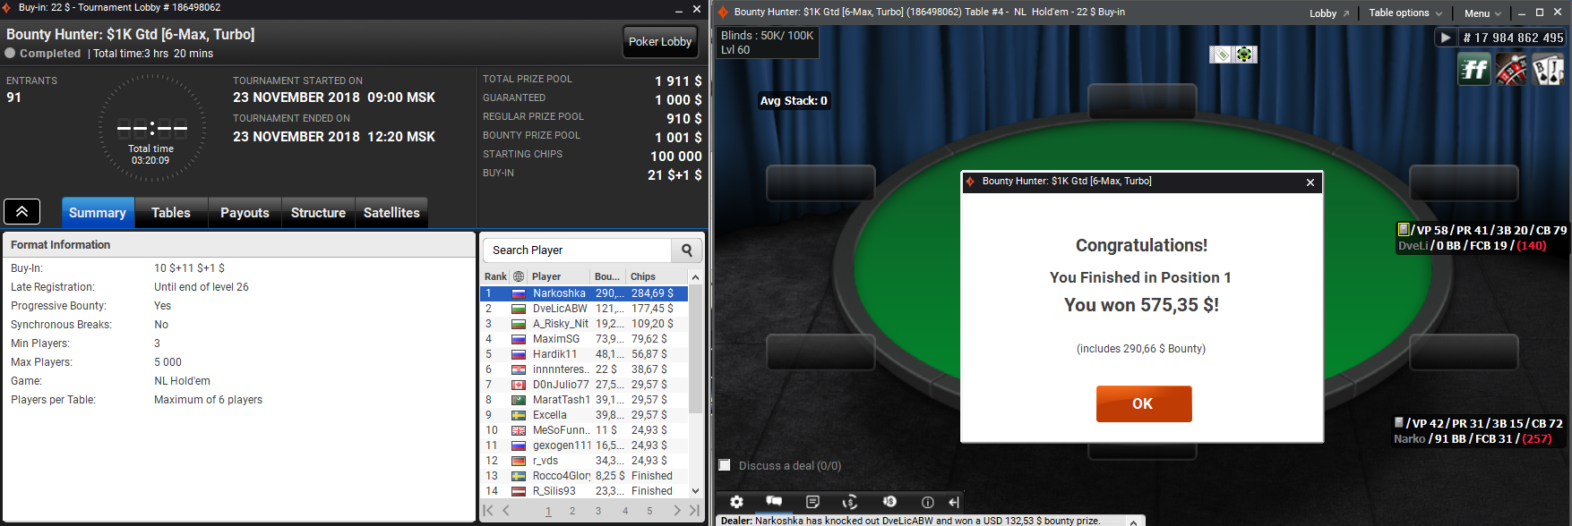Open the Menu dropdown in table window

click(x=1482, y=13)
